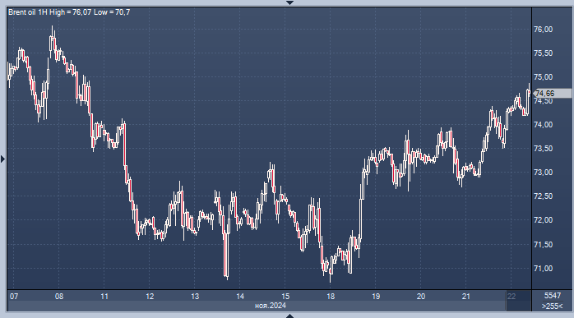Click the ноя.2024 month label
This screenshot has width=574, height=318.
(x=271, y=306)
